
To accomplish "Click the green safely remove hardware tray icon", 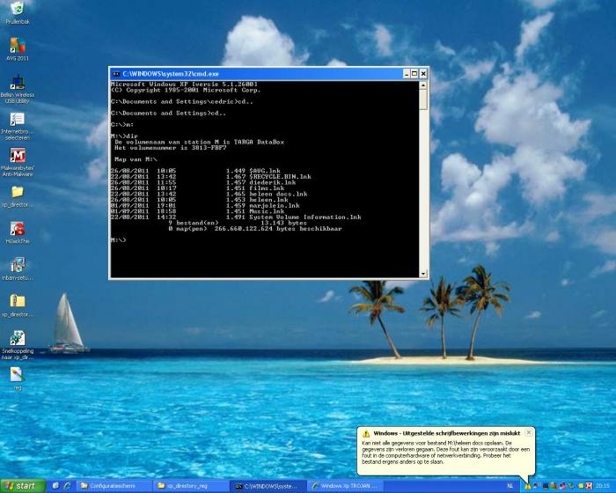I will point(572,486).
